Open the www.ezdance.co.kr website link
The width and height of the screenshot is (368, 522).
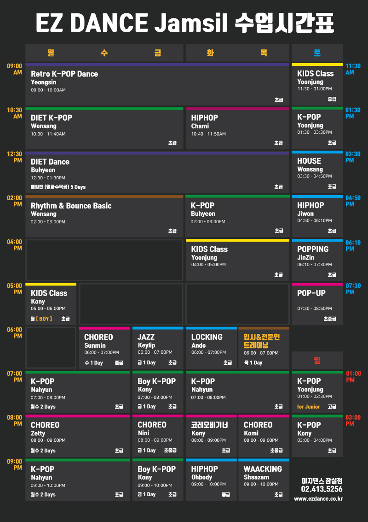pos(318,498)
